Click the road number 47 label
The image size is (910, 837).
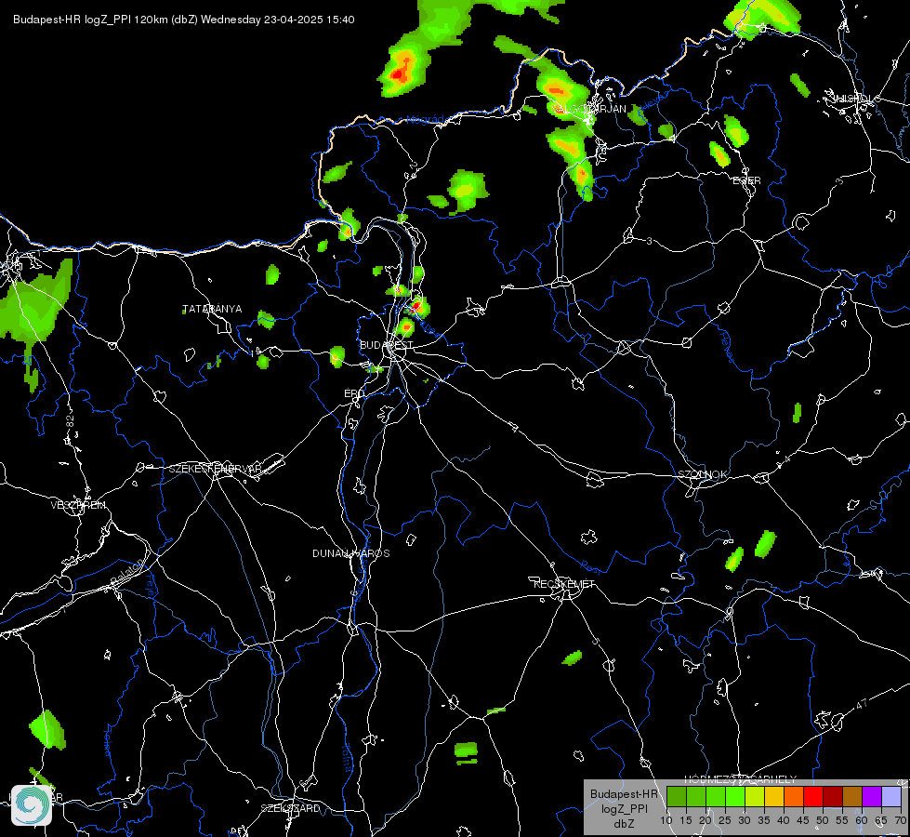[x=862, y=704]
